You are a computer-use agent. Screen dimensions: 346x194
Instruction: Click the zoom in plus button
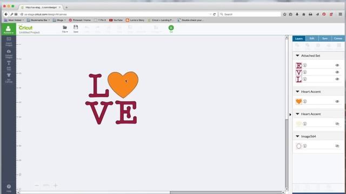coord(56,185)
